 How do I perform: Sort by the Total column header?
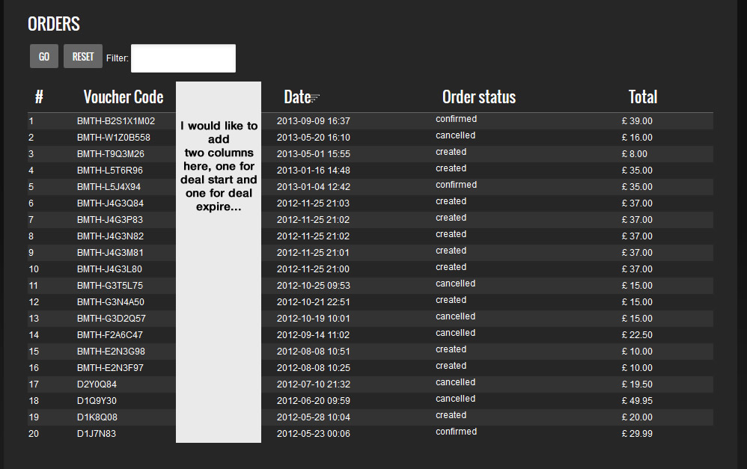[643, 96]
